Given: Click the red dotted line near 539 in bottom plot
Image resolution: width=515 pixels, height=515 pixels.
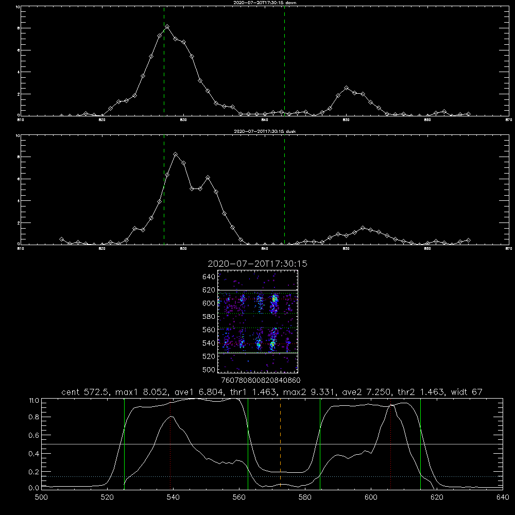Looking at the screenshot, I should tap(170, 443).
